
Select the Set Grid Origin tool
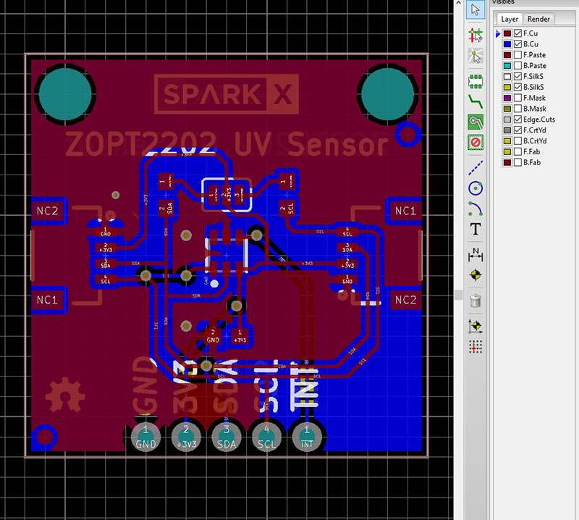tap(476, 346)
